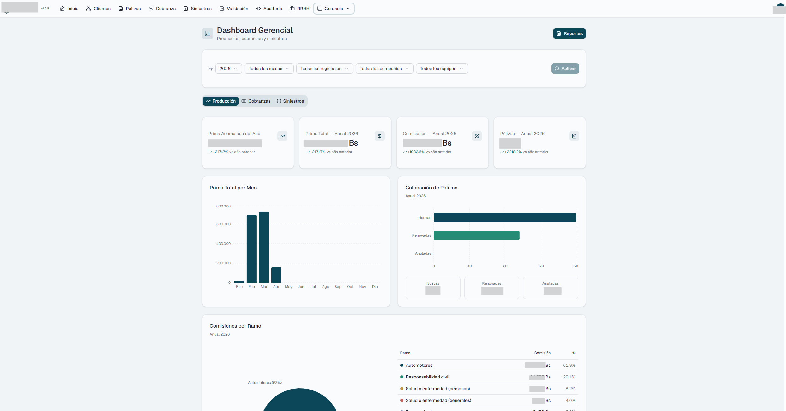
Task: Click the briefcase icon next to RRHH
Action: coord(292,9)
